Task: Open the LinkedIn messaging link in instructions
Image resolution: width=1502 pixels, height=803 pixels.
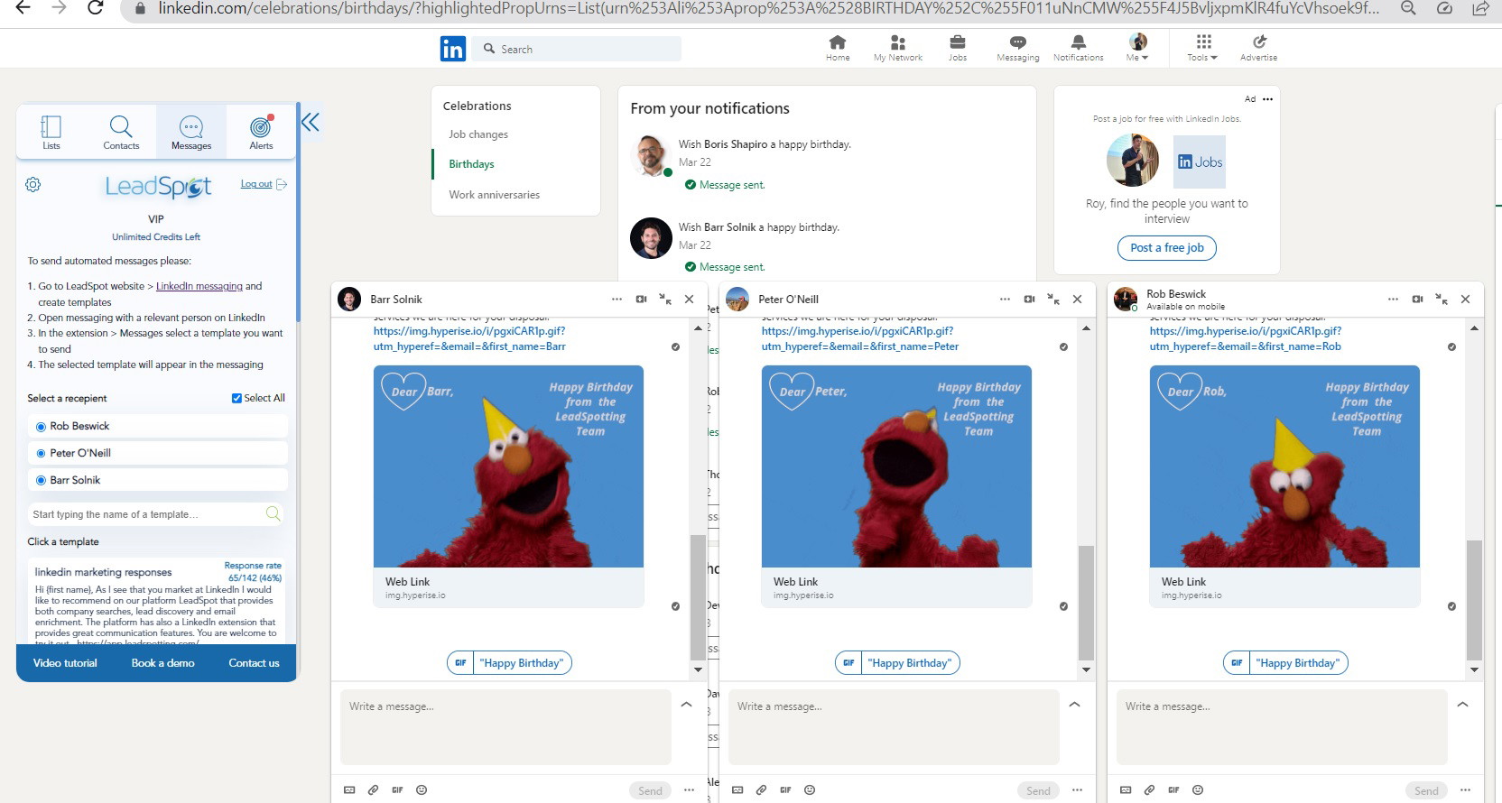Action: [199, 286]
